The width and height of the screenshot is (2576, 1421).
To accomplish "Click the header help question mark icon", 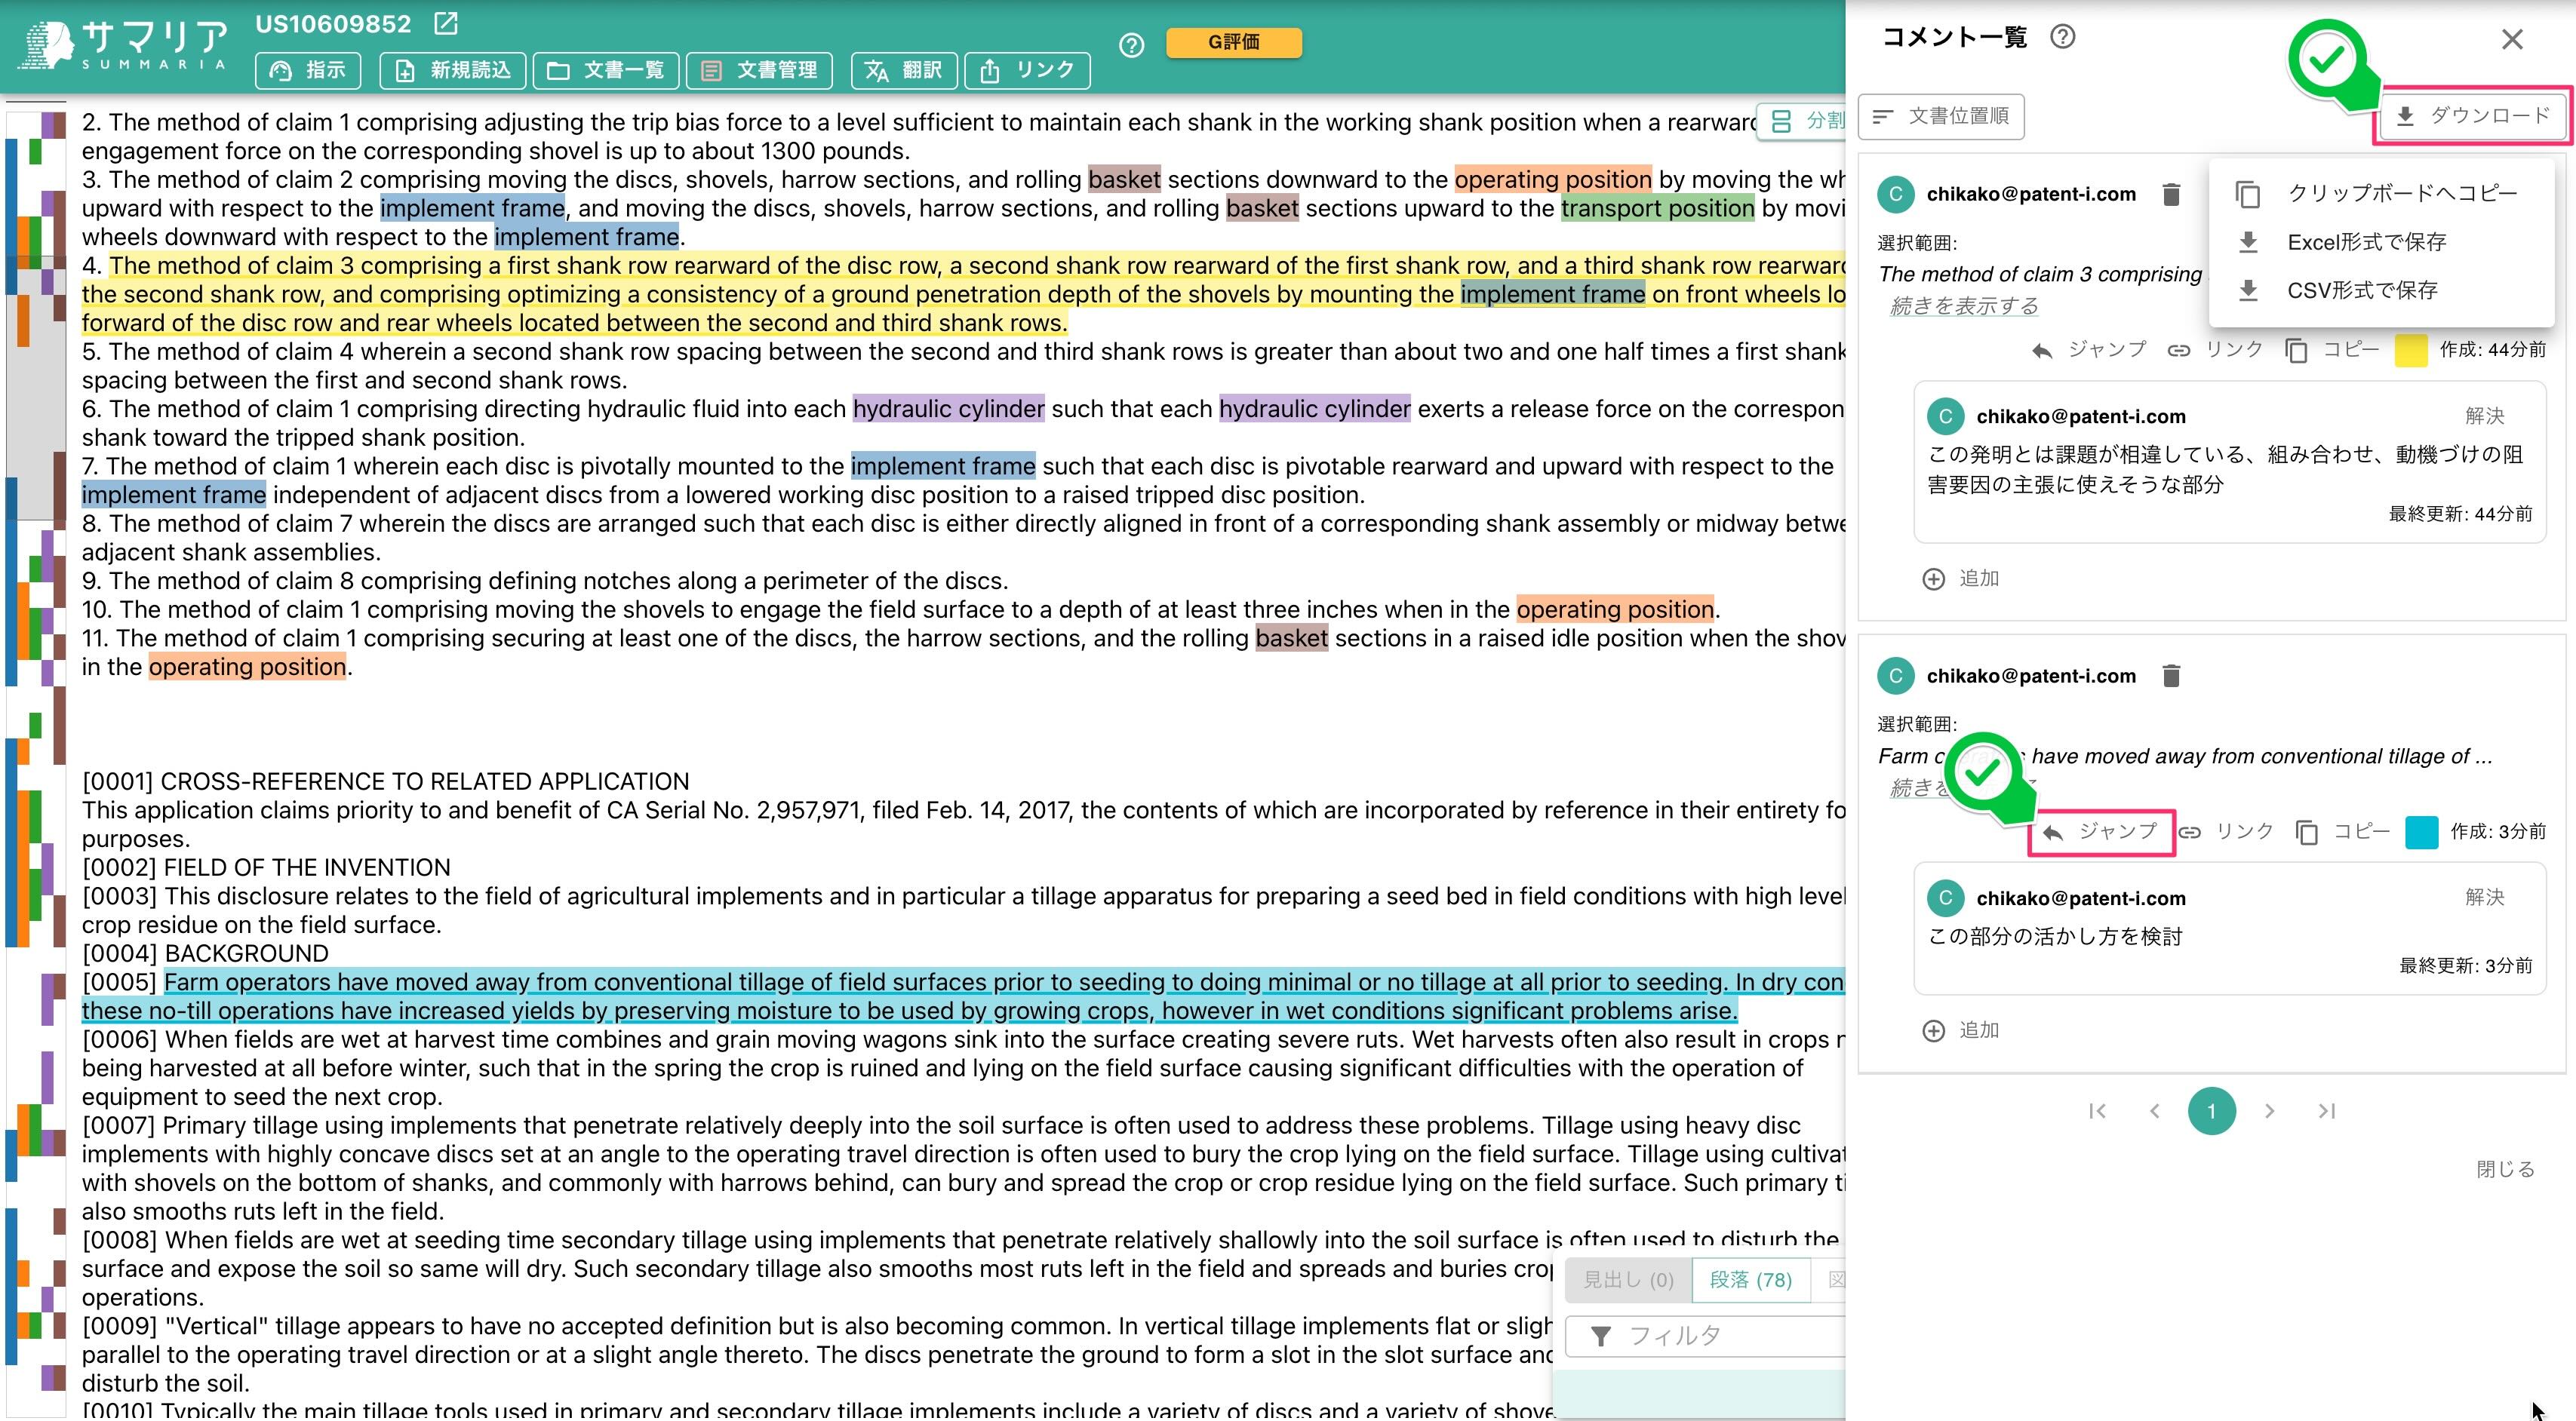I will pos(1131,45).
